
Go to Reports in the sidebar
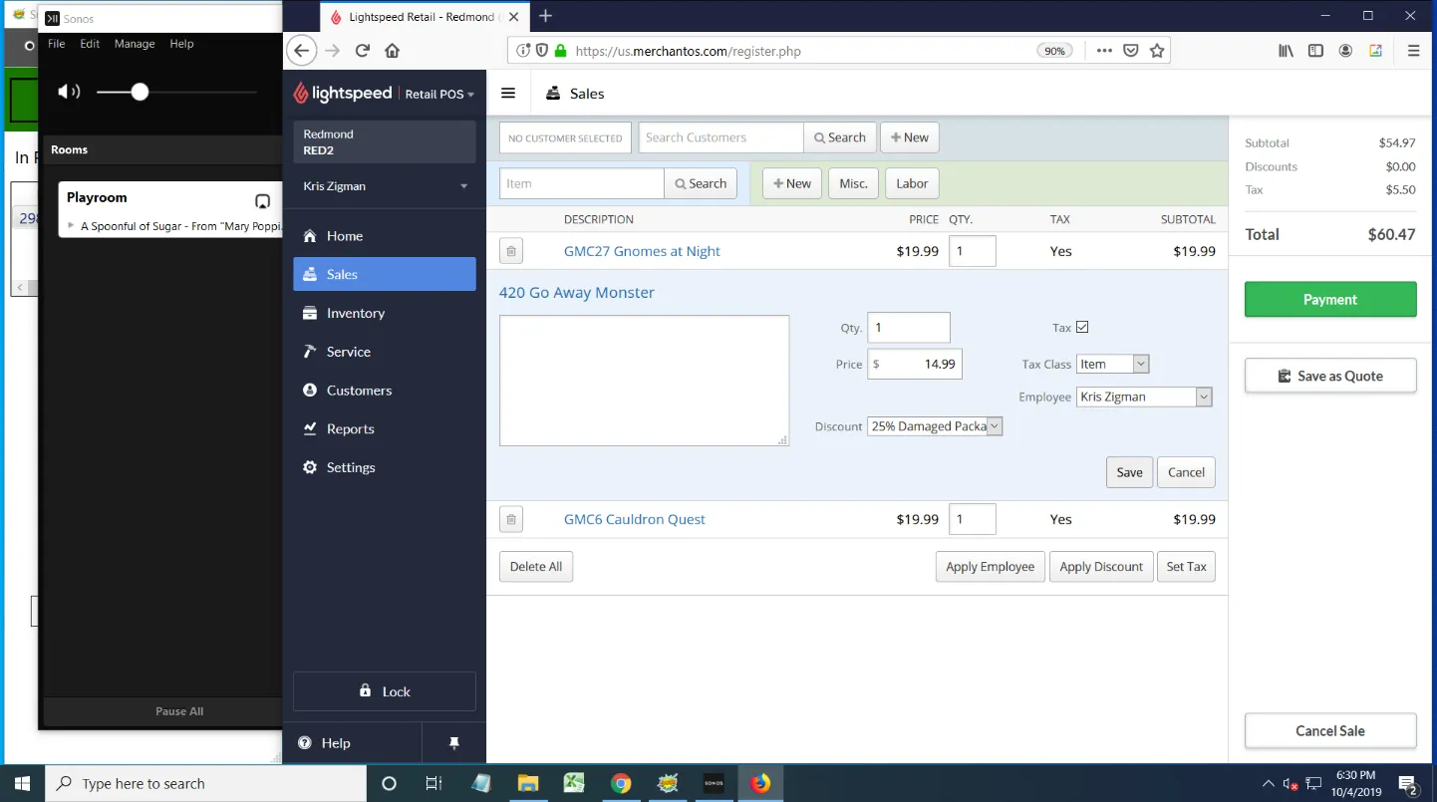coord(385,428)
